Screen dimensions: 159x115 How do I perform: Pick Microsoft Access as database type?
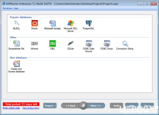click(53, 23)
